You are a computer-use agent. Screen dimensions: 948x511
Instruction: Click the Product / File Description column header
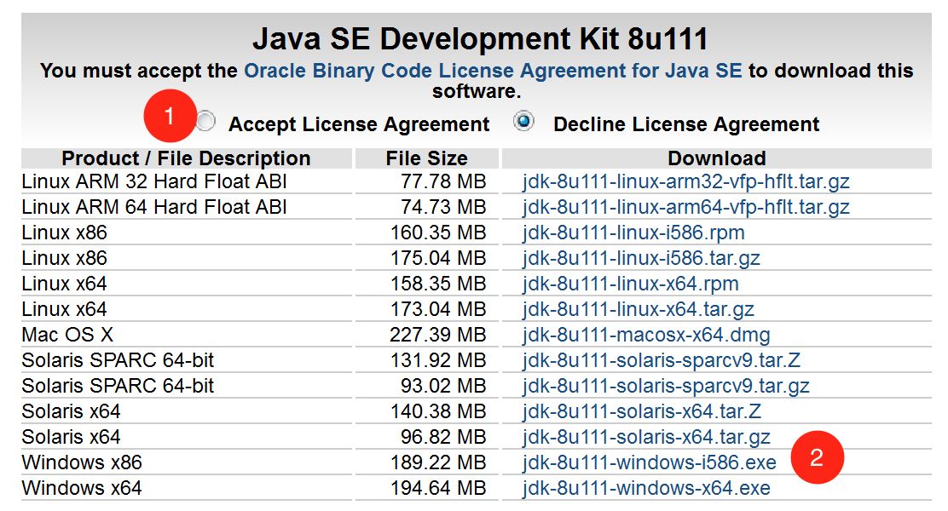(x=186, y=158)
